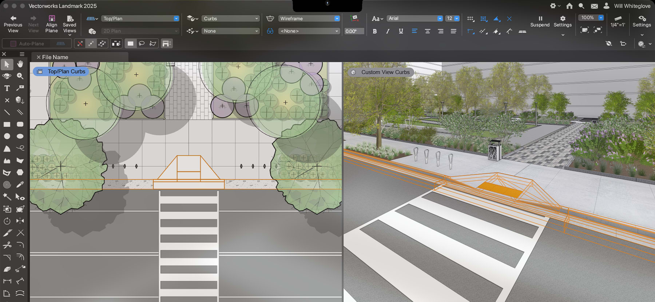This screenshot has width=655, height=302.
Task: Pick the Trim scissors tool
Action: click(x=7, y=245)
